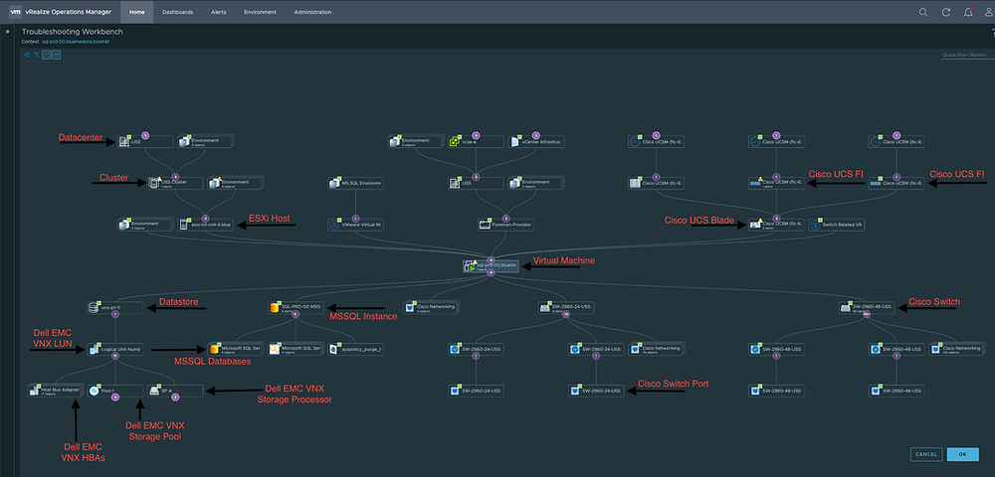
Task: Go to the Alerts tab
Action: coord(219,12)
